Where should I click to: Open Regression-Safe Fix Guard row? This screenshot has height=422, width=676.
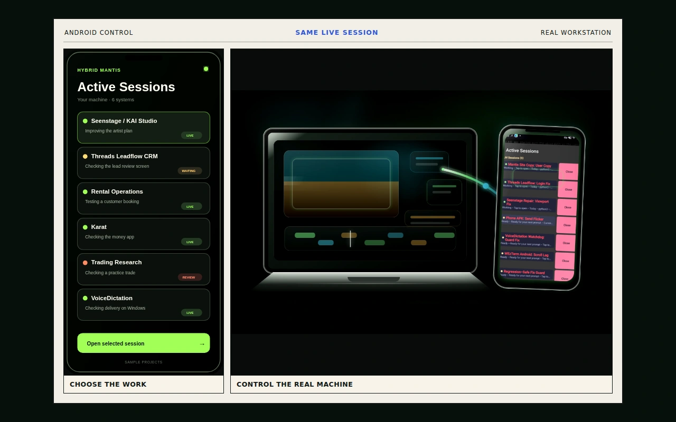point(525,274)
